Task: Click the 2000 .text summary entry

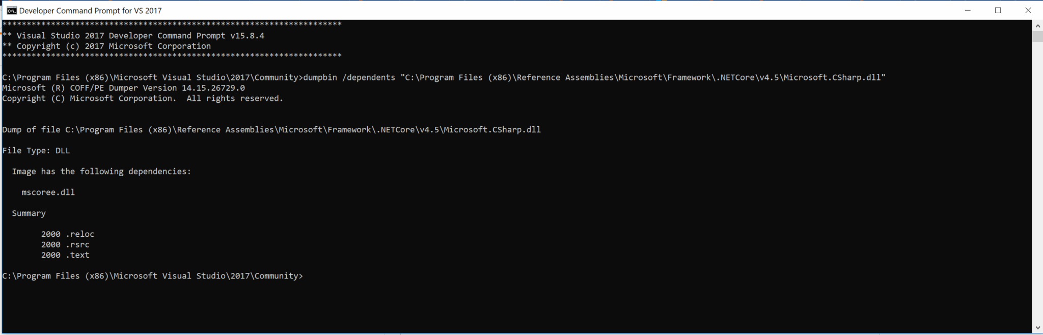Action: point(65,255)
